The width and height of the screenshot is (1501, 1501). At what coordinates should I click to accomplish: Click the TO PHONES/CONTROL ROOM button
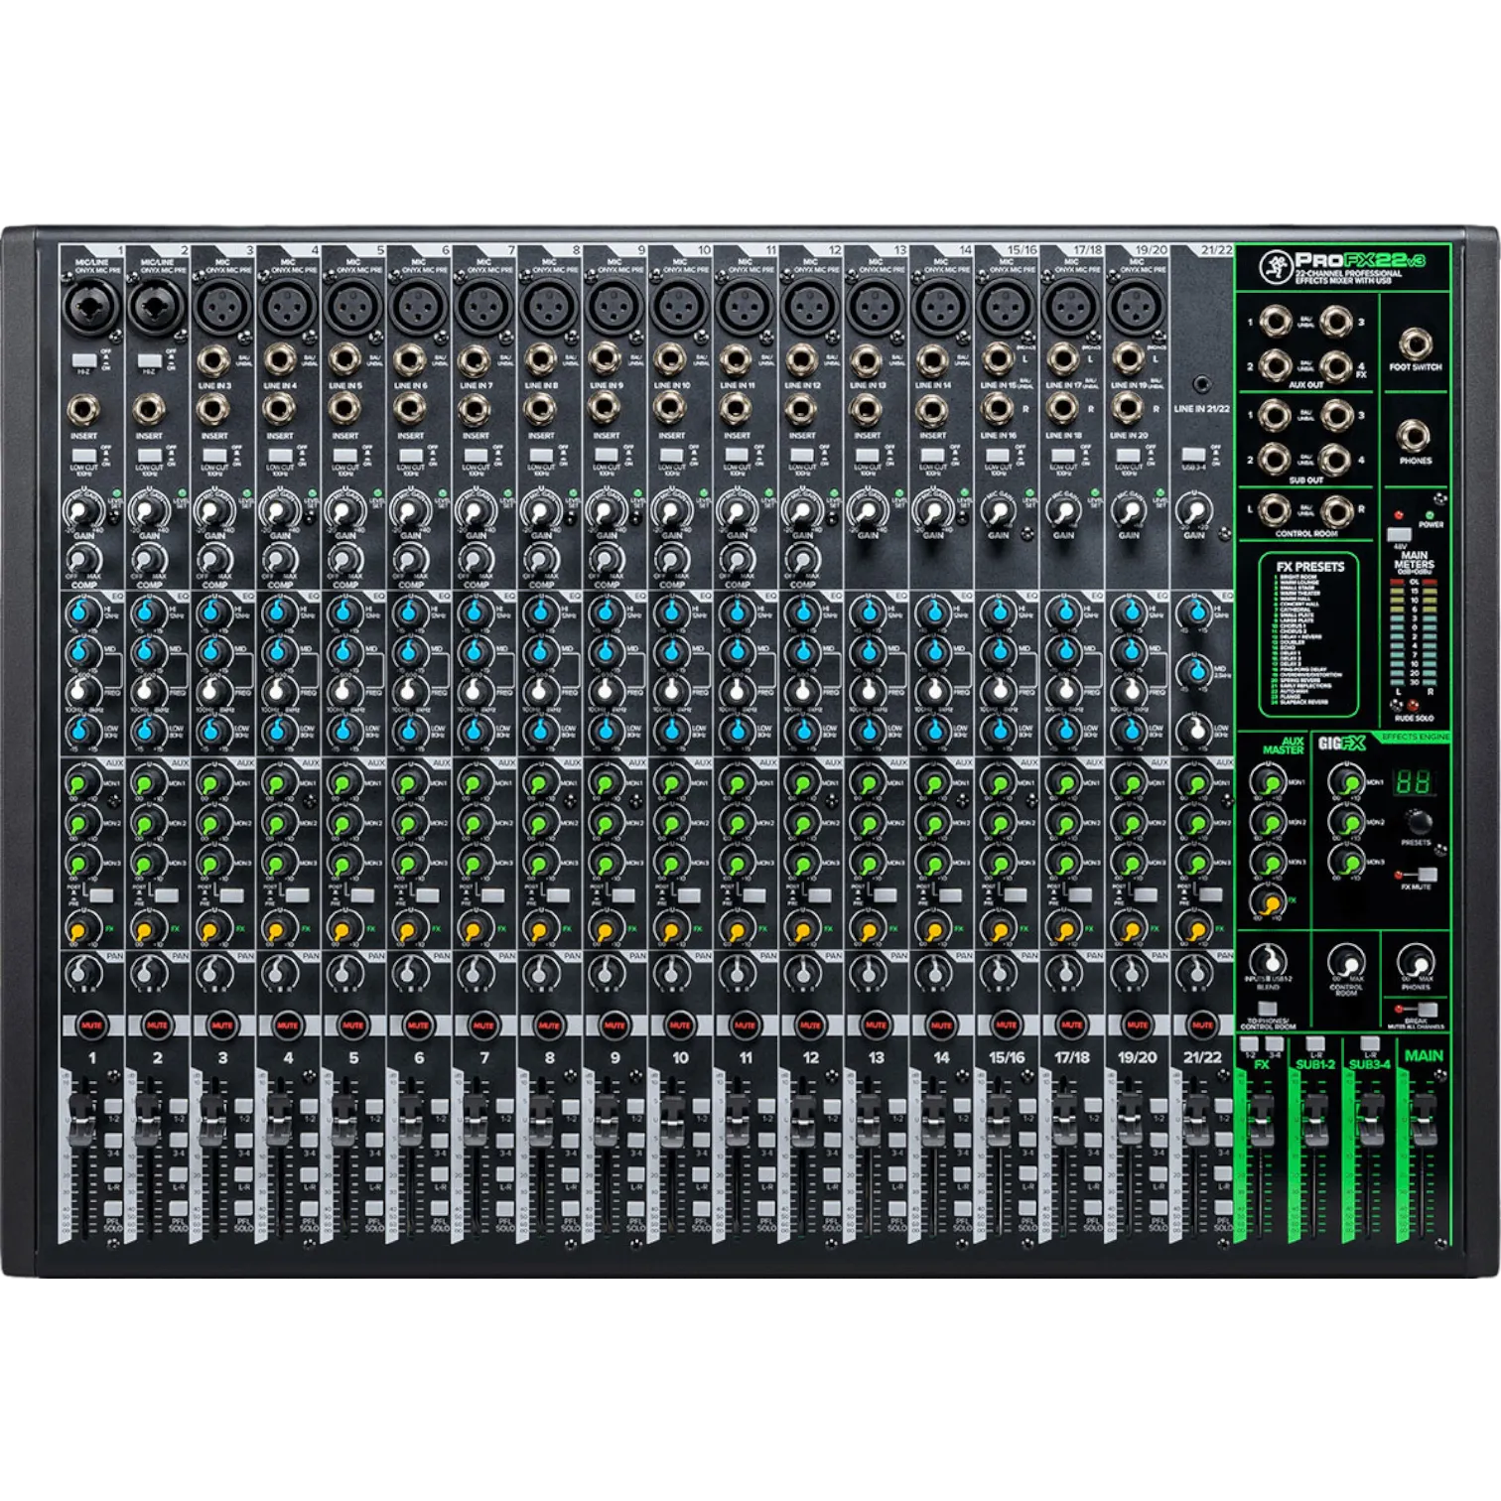(1267, 1010)
